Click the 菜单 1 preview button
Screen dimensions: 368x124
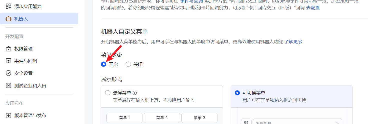(124, 118)
